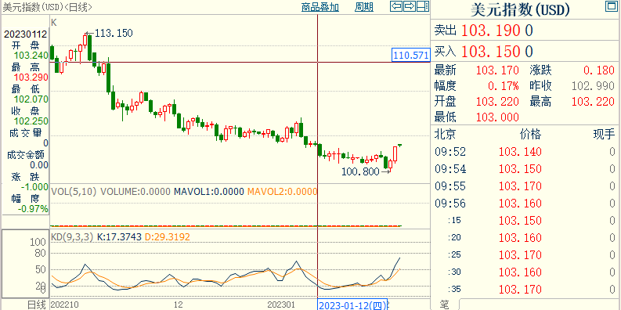Click the right arrow next-instrument icon

point(410,6)
